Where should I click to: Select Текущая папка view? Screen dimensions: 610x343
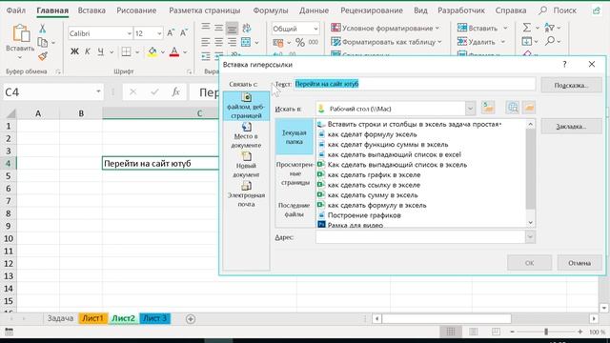click(295, 137)
